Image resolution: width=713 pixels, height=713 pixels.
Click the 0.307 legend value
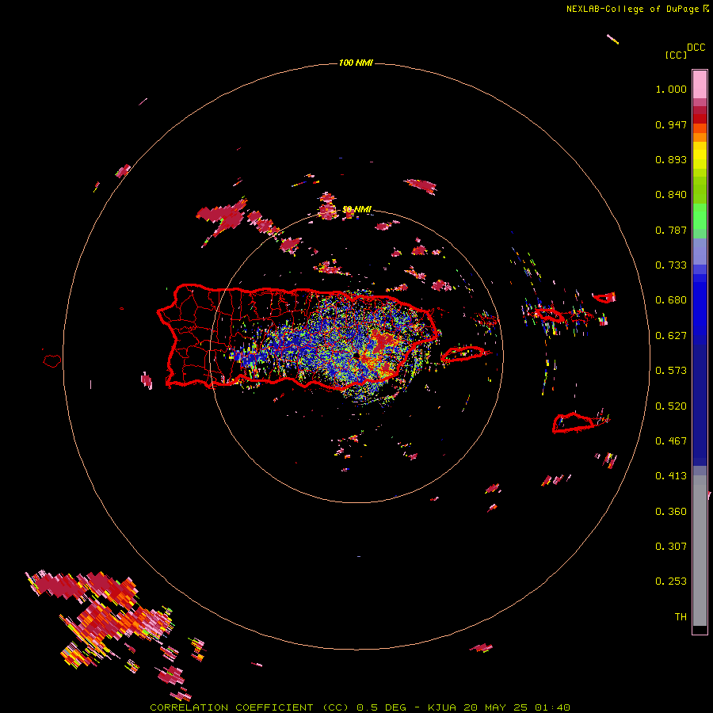pyautogui.click(x=671, y=547)
